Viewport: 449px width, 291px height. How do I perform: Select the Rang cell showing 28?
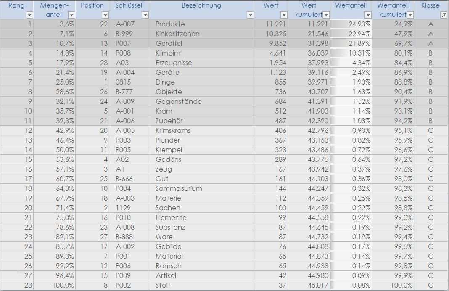(x=17, y=285)
